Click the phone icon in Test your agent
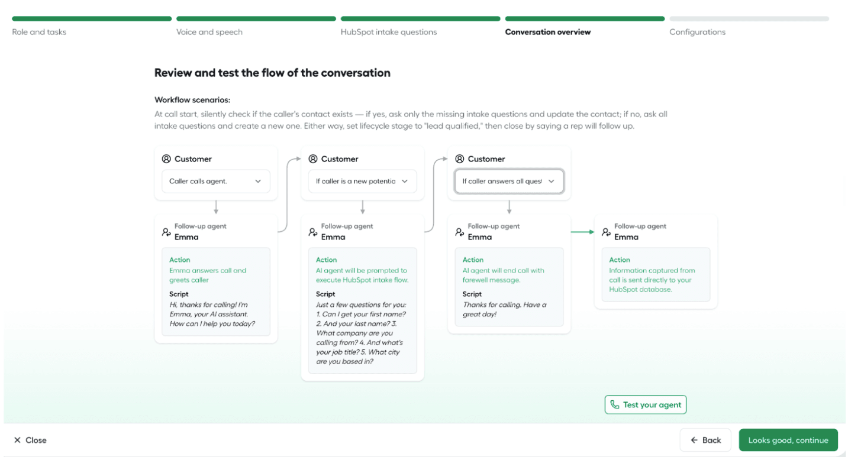848x457 pixels. pyautogui.click(x=615, y=405)
